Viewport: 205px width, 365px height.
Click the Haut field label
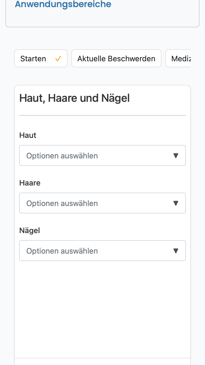(28, 135)
